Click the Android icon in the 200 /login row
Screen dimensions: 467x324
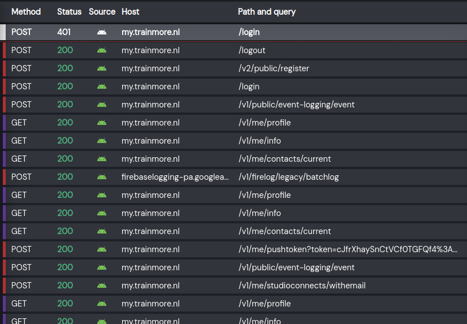coord(102,87)
